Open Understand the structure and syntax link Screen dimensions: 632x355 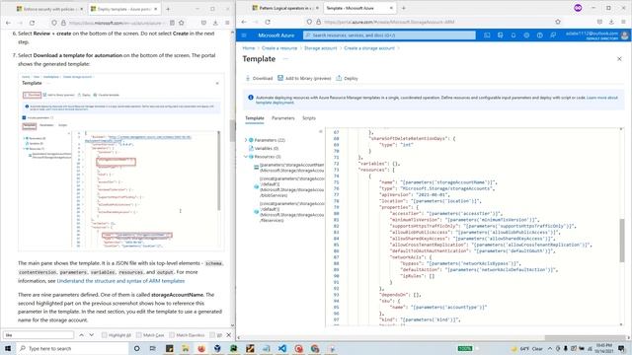click(120, 281)
